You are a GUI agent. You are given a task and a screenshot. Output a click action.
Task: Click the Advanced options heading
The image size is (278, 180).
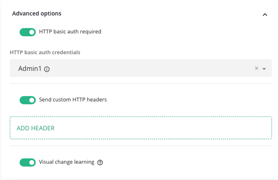pos(37,13)
